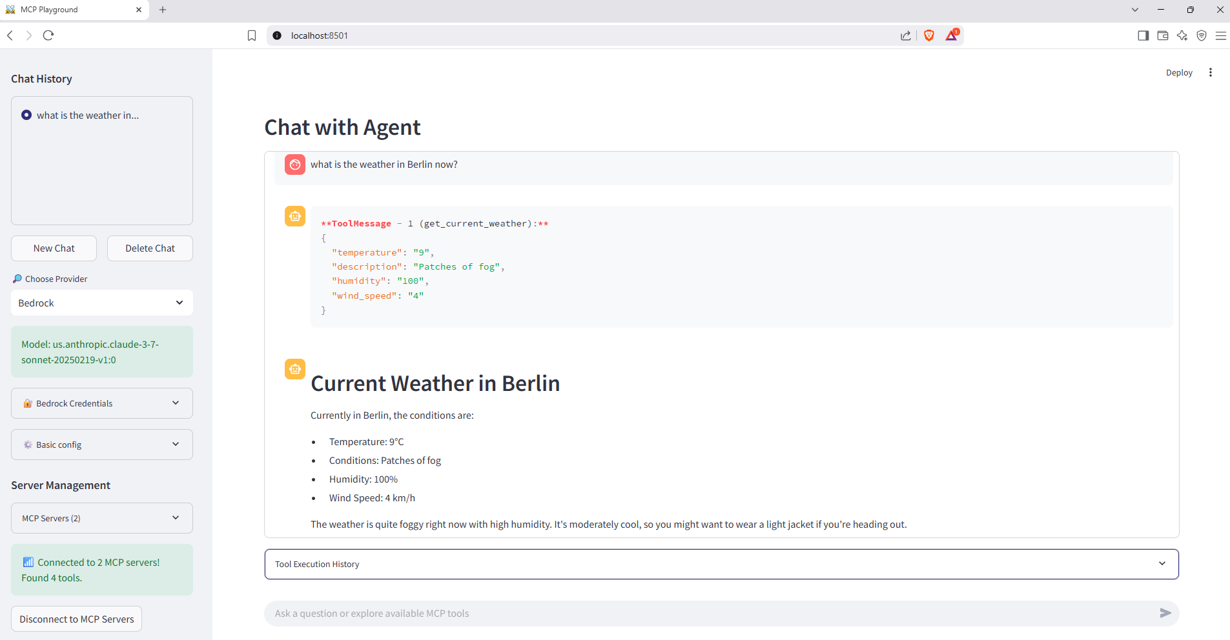1230x640 pixels.
Task: Open the browser hamburger menu
Action: (x=1221, y=35)
